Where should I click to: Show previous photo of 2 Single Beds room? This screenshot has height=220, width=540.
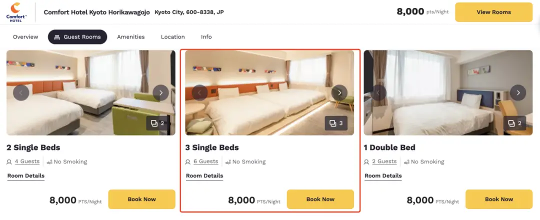[x=21, y=92]
